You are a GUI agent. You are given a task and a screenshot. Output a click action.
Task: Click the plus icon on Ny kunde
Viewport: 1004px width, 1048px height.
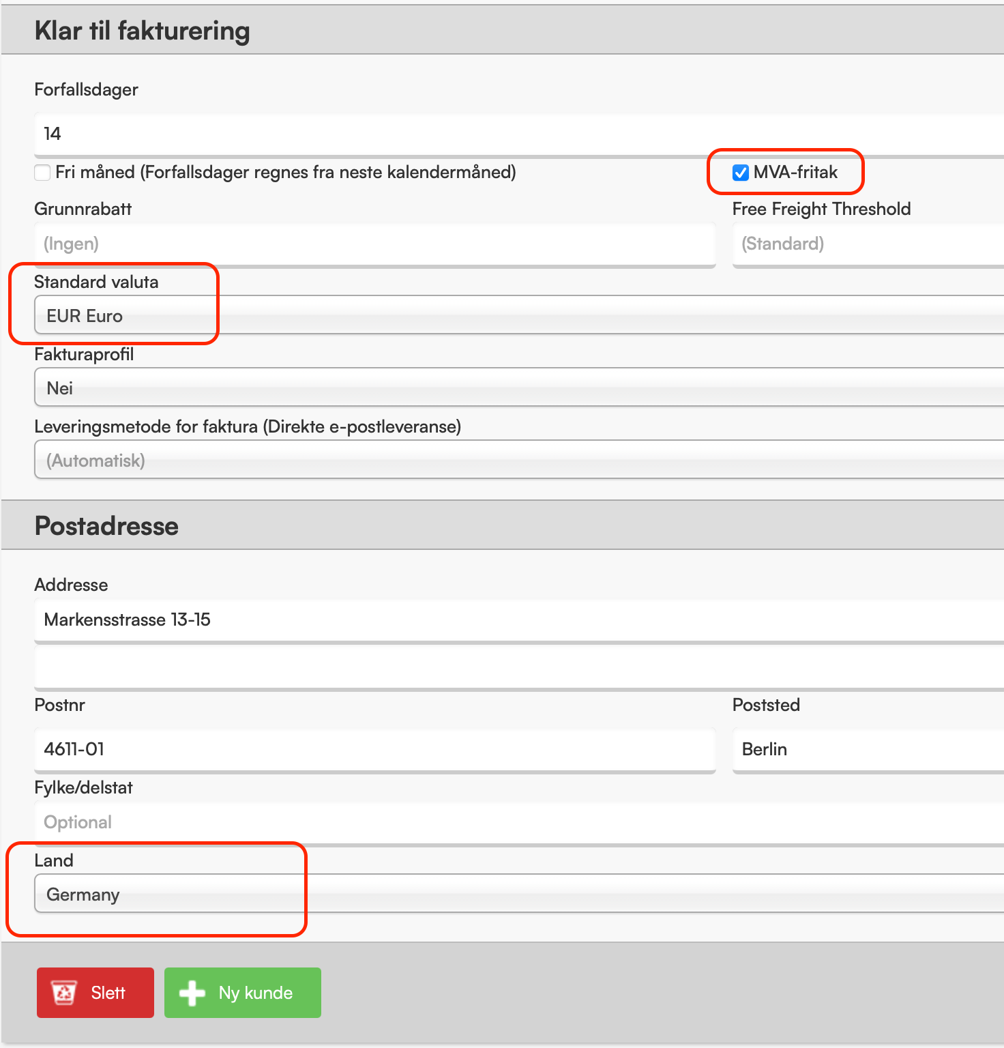coord(192,993)
